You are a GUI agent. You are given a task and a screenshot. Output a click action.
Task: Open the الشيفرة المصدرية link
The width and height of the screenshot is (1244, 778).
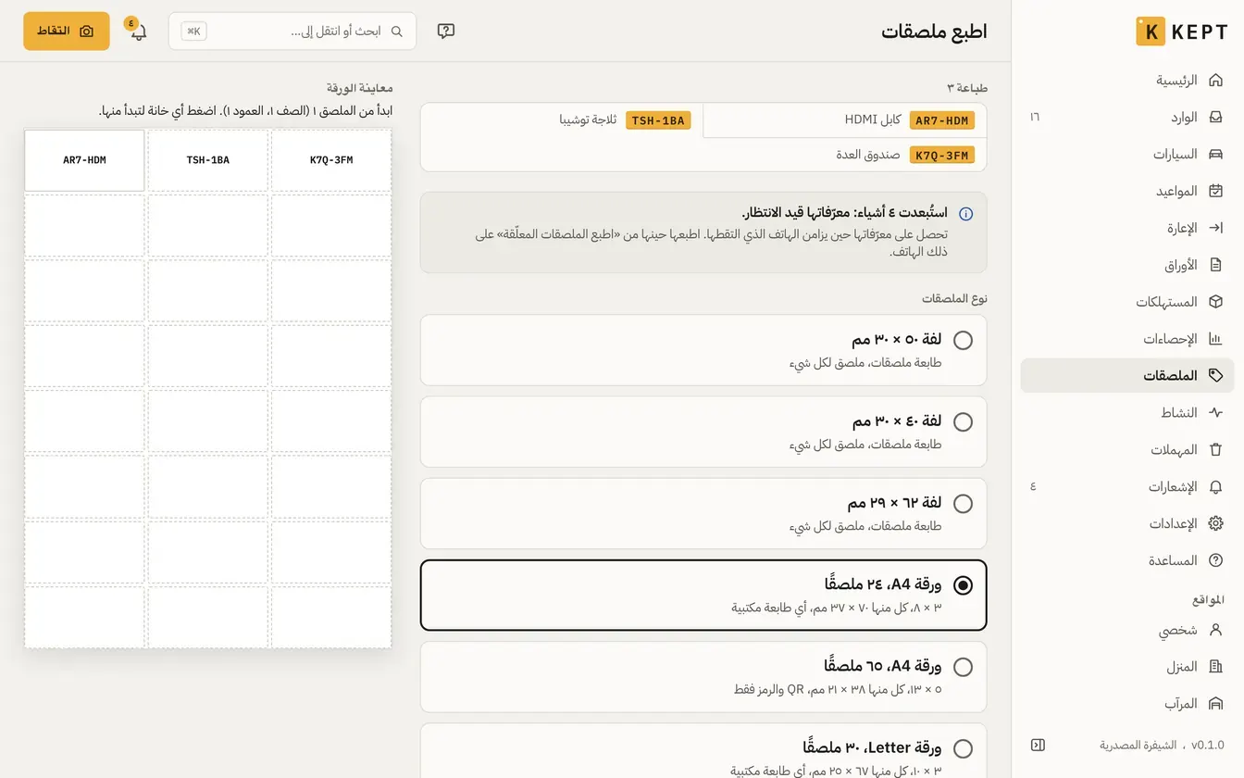[1138, 745]
